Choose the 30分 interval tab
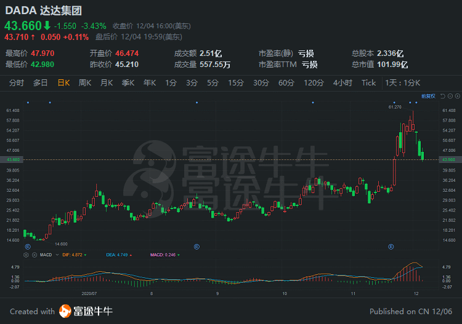The height and width of the screenshot is (324, 462). (x=261, y=83)
